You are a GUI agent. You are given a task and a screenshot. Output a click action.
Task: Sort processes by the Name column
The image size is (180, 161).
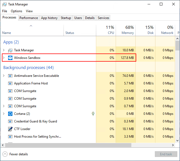pos(6,33)
